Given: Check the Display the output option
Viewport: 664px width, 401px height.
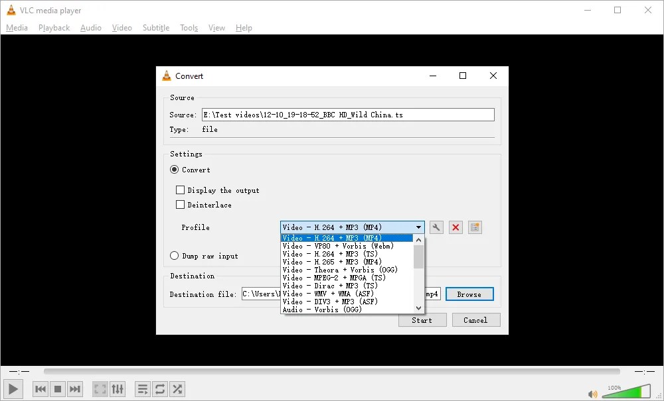Looking at the screenshot, I should [x=180, y=190].
